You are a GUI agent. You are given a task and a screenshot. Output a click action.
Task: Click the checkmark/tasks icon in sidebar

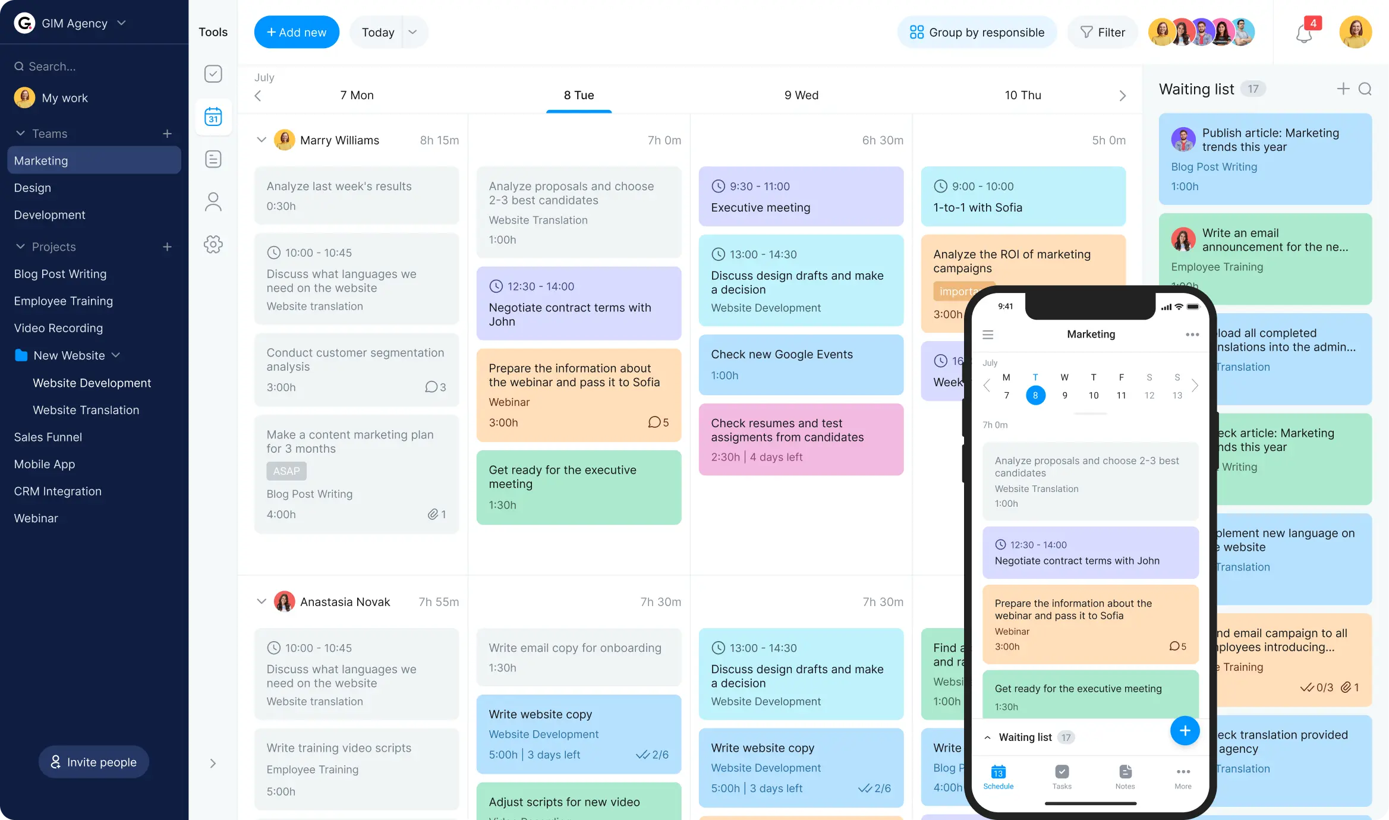(213, 74)
